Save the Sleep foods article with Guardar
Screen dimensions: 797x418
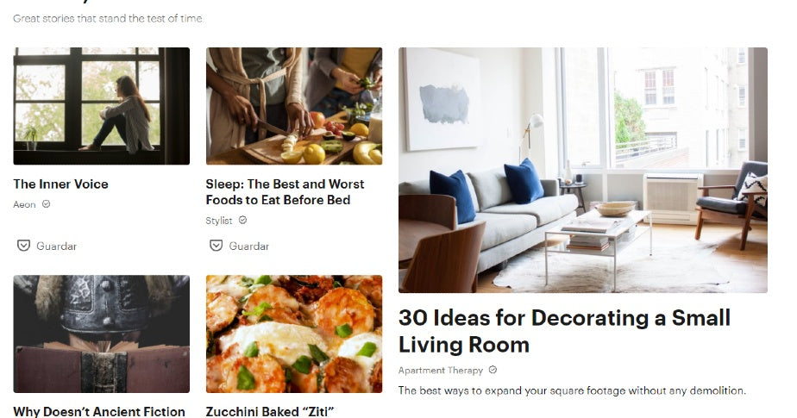240,246
